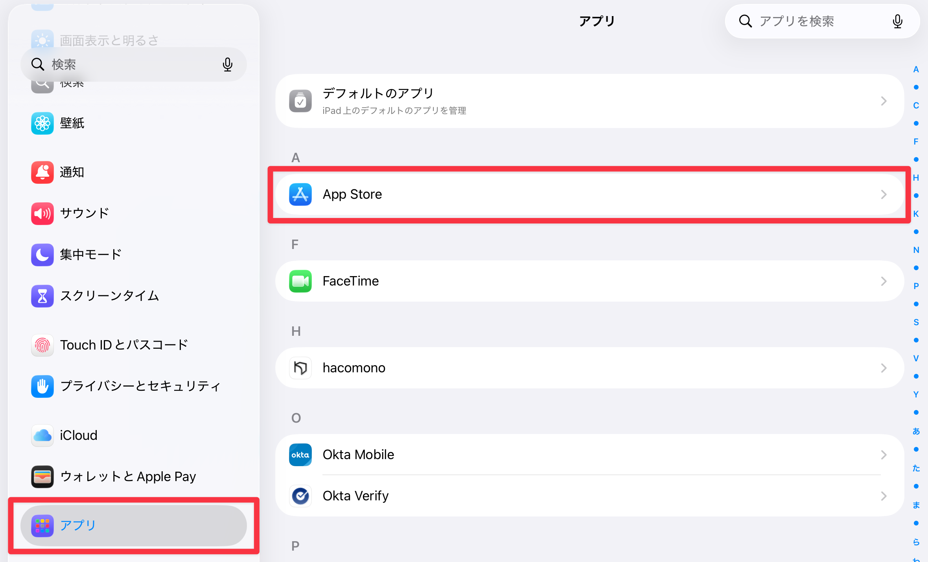Image resolution: width=928 pixels, height=562 pixels.
Task: Select 通知 in the settings sidebar
Action: (134, 172)
